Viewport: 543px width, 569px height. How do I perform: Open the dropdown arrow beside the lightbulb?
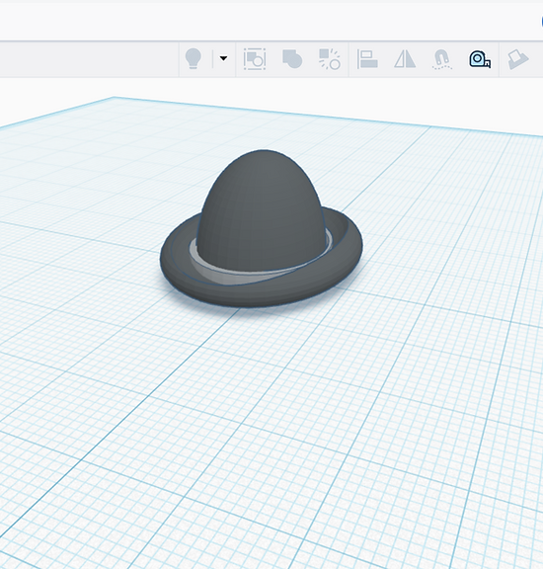(x=223, y=58)
